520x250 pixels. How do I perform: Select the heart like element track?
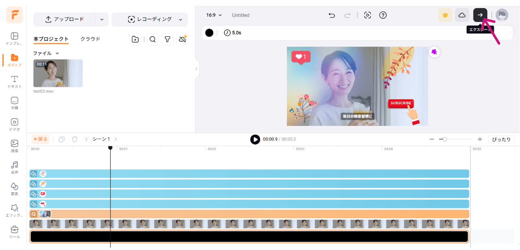point(249,194)
